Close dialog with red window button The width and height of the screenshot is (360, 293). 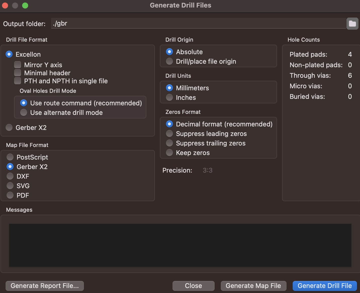[x=5, y=5]
